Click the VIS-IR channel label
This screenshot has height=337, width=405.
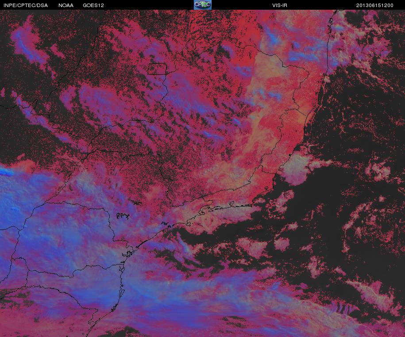pos(280,5)
